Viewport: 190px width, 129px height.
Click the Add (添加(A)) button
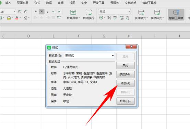(126, 83)
